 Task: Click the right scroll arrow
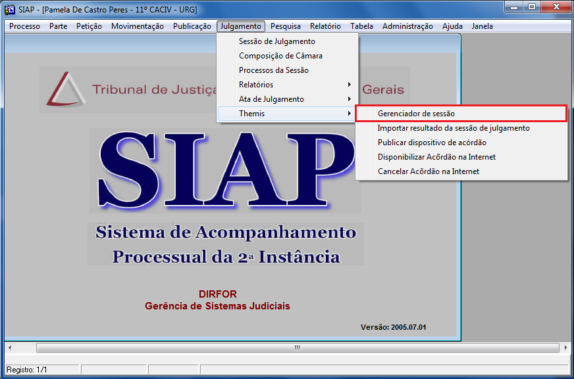click(565, 347)
